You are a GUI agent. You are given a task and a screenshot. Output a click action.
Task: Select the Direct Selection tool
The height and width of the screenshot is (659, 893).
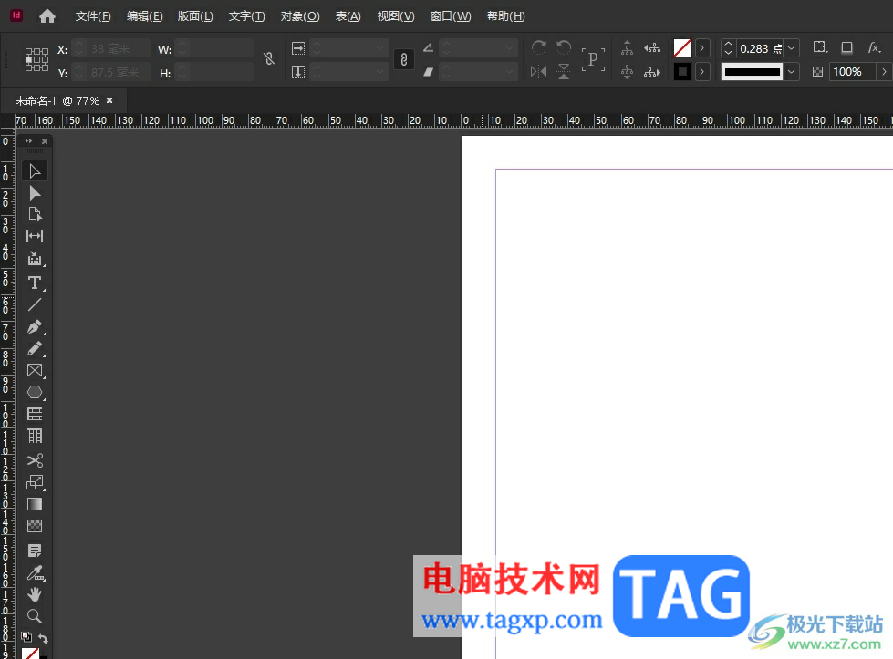coord(35,192)
